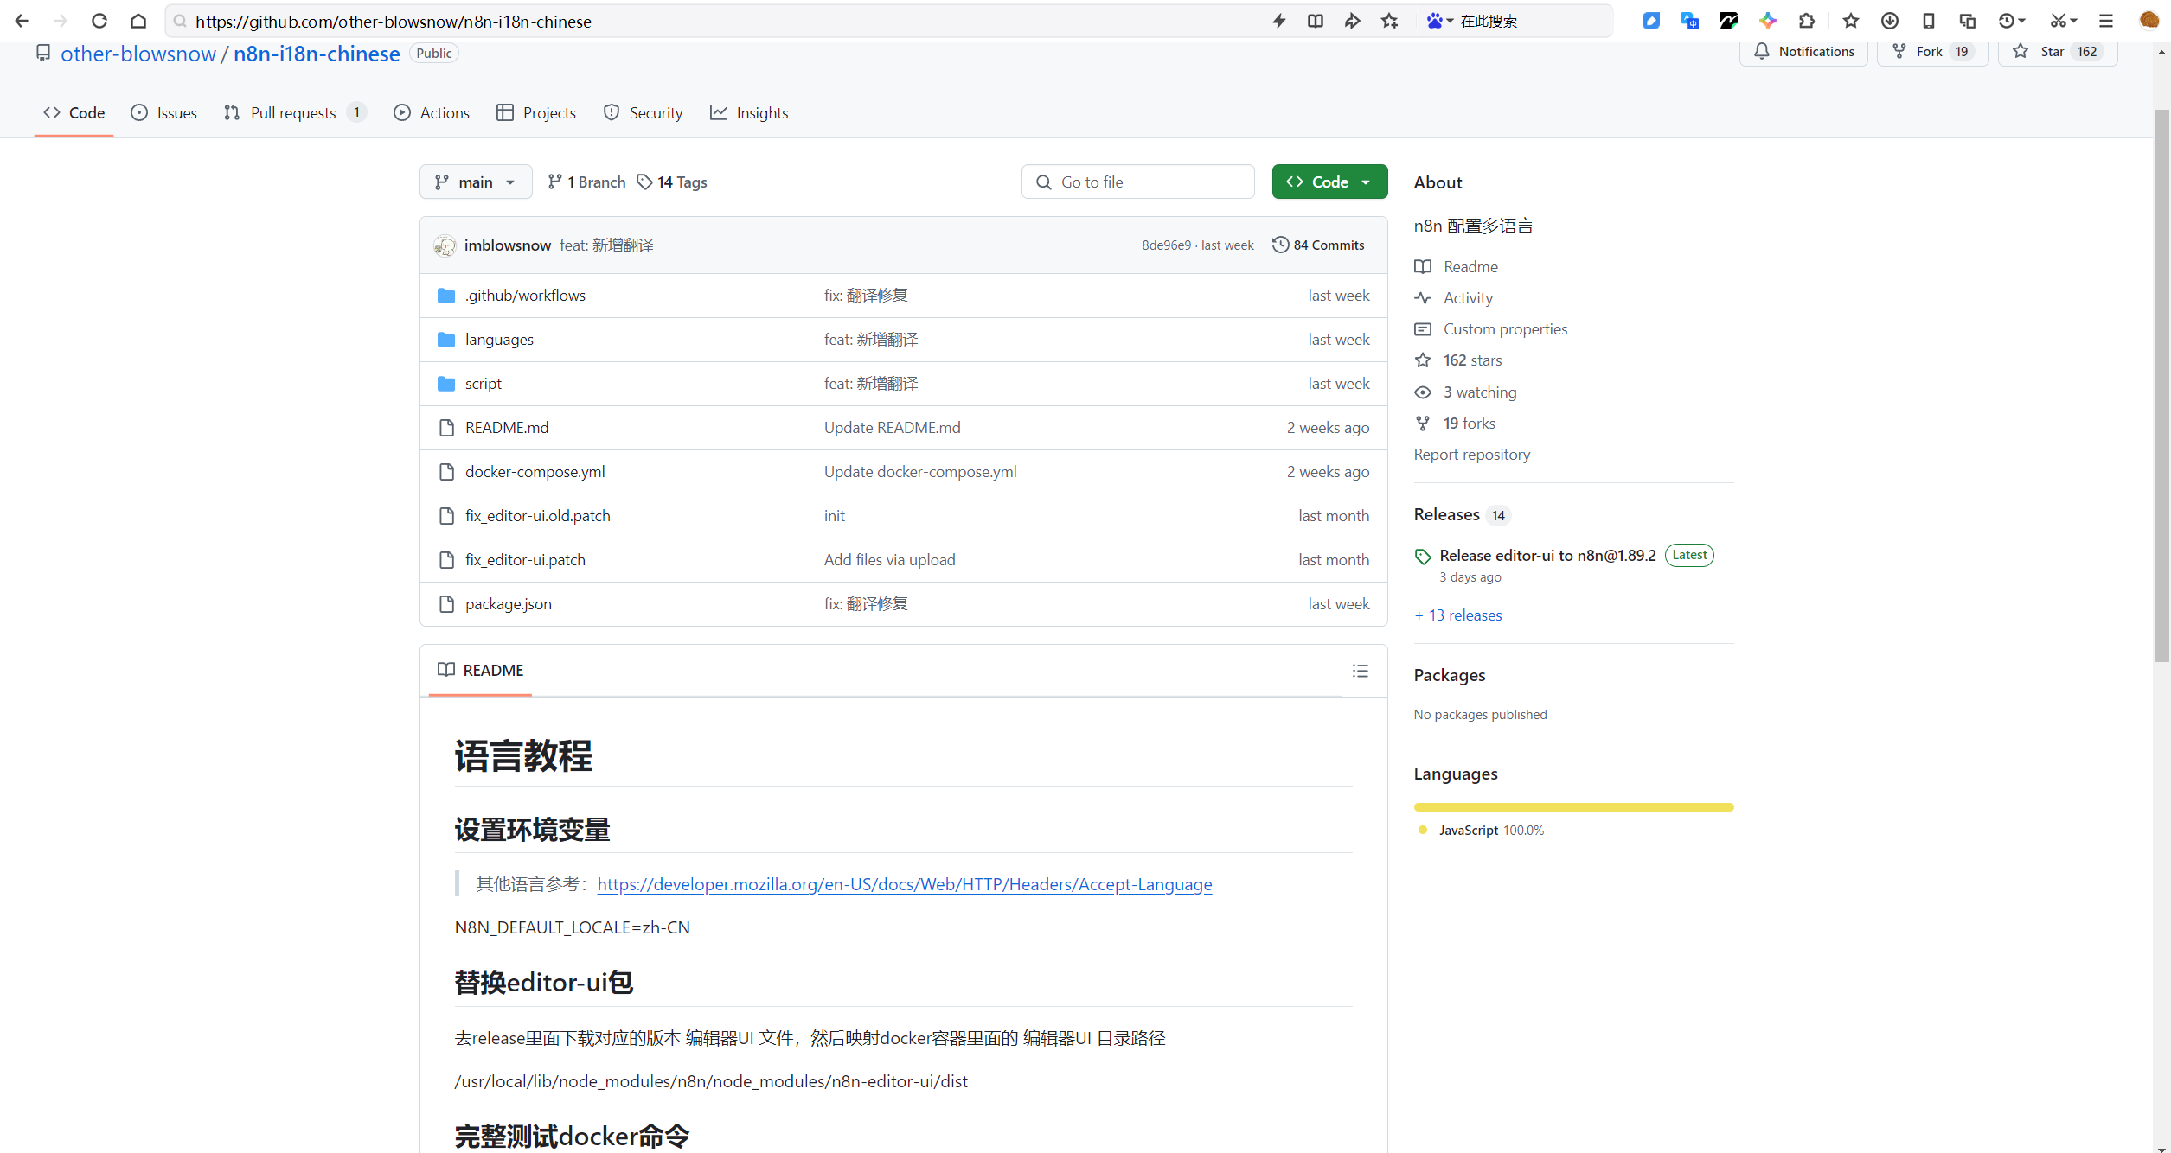Open the history clock dropdown in toolbar

click(x=2011, y=21)
